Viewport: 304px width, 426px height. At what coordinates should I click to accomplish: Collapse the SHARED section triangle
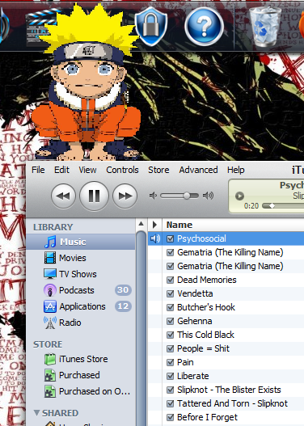coord(36,413)
